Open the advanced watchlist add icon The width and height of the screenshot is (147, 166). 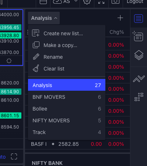[x=138, y=36]
